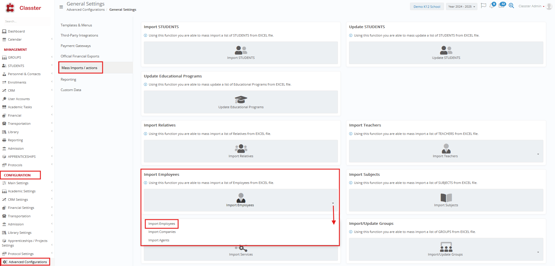
Task: Click the magnifier zoom icon in the header
Action: point(511,6)
